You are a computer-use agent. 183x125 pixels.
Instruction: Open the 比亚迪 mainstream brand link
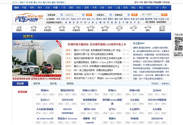point(161,19)
